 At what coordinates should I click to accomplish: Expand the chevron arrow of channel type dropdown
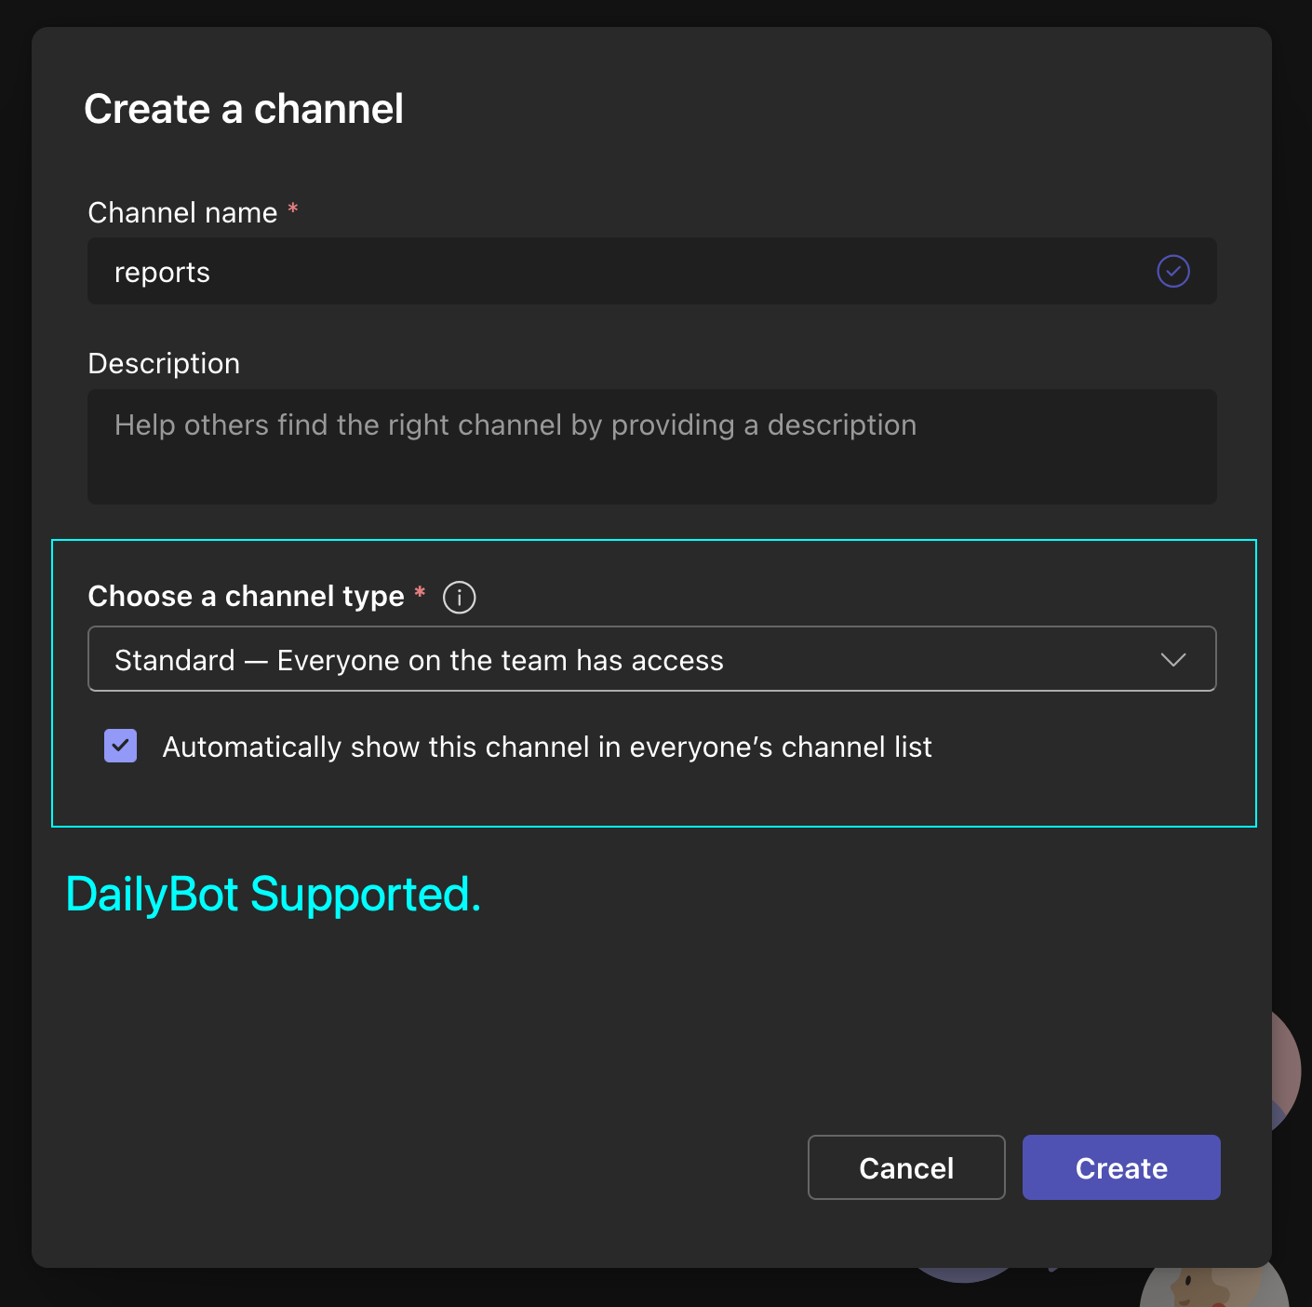[1172, 660]
